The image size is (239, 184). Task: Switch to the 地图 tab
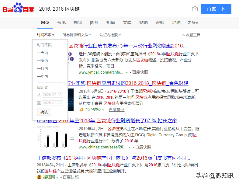[x=176, y=23]
